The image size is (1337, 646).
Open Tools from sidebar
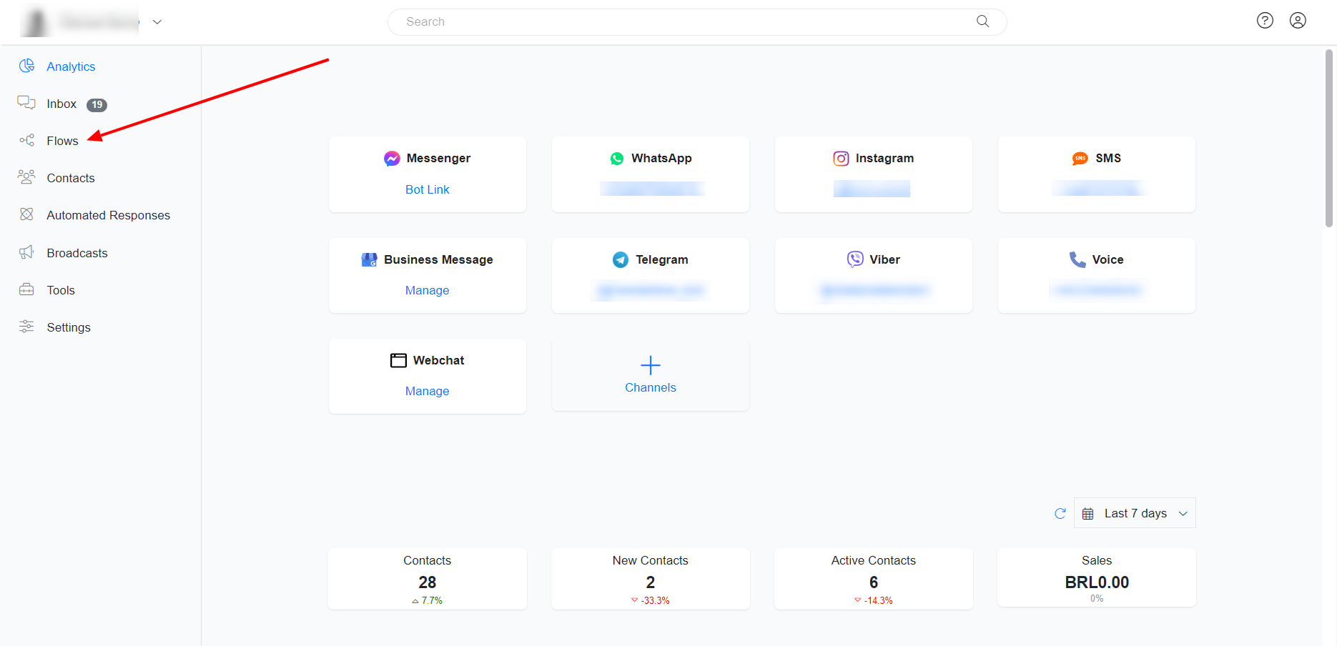point(61,290)
